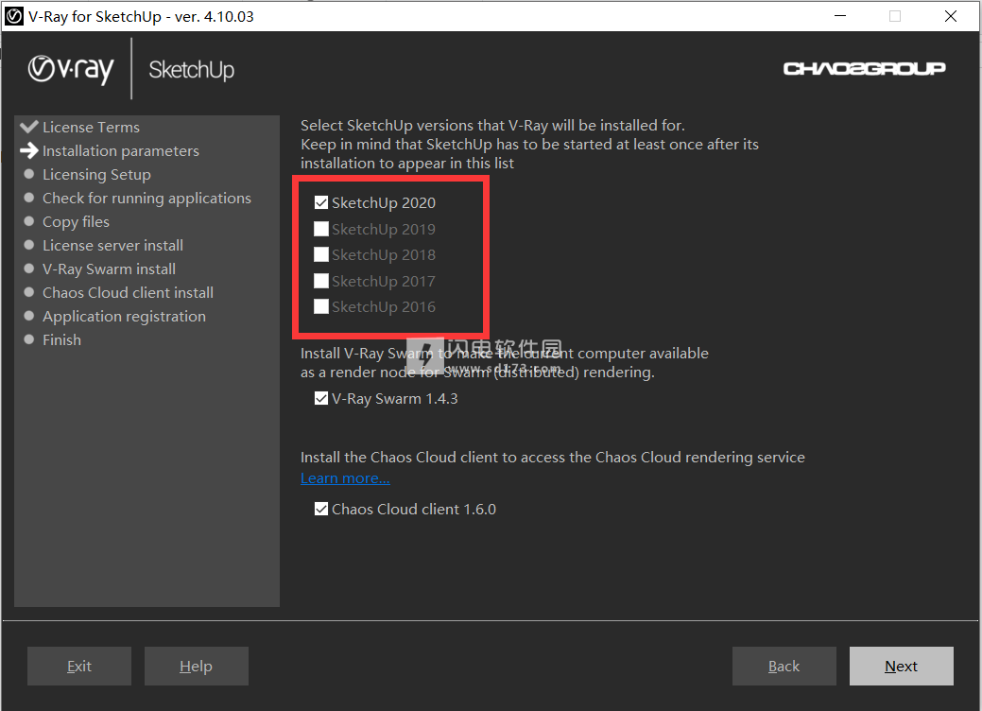Click the Exit button
The width and height of the screenshot is (982, 711).
coord(79,666)
